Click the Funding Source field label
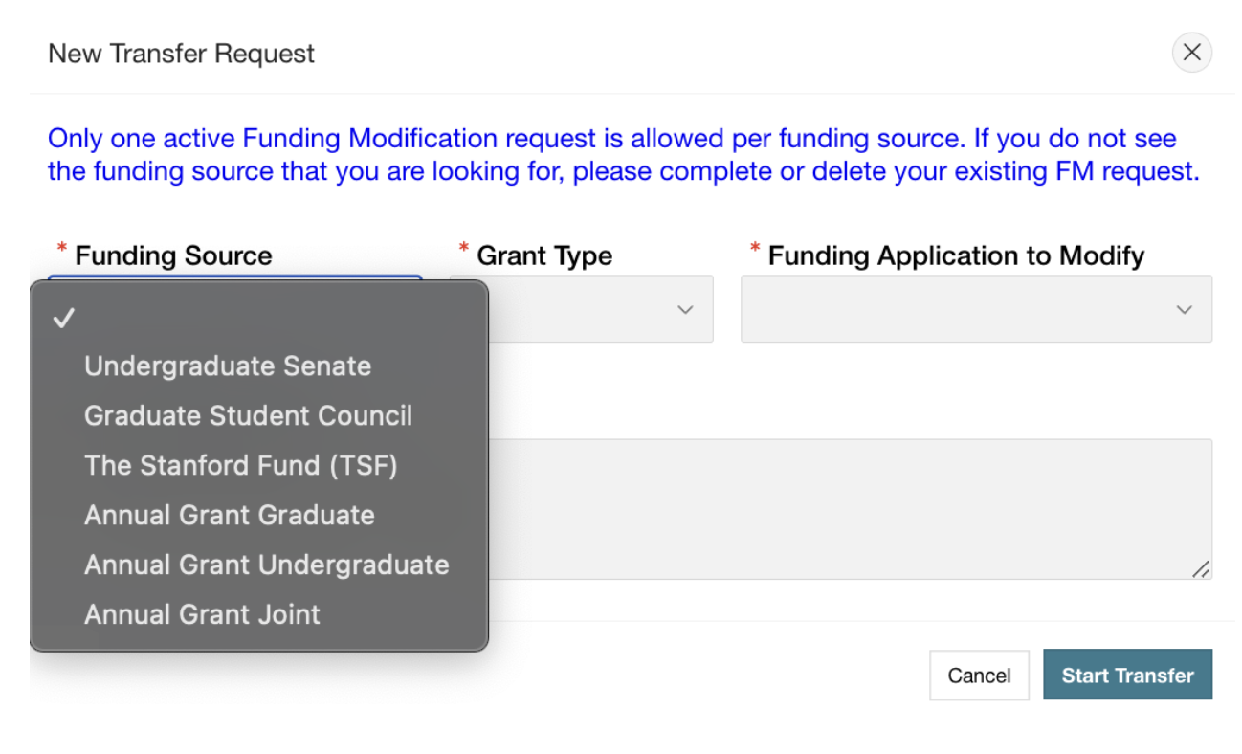This screenshot has width=1242, height=754. point(173,255)
